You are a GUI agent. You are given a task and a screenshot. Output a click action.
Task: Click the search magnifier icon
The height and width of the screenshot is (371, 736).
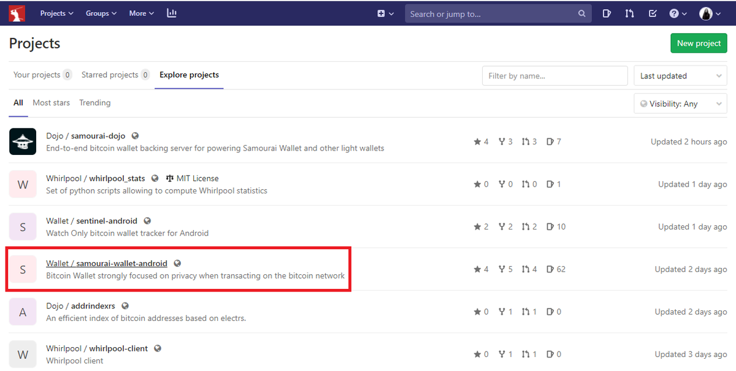(x=581, y=13)
